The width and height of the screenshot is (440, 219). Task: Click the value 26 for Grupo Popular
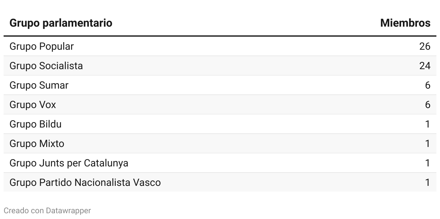(x=425, y=46)
